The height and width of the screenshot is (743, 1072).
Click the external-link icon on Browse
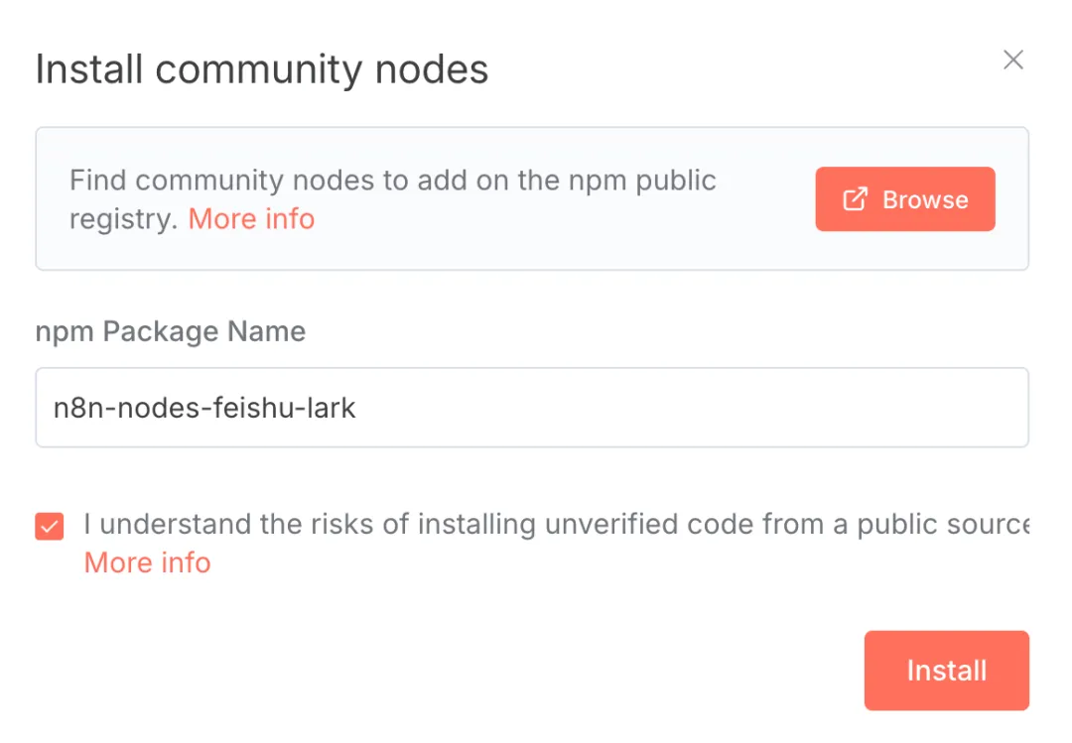855,199
